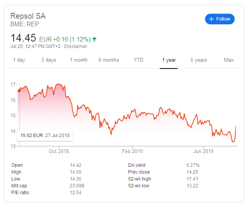248x209 pixels.
Task: Switch to the 5 years tab
Action: pyautogui.click(x=199, y=60)
